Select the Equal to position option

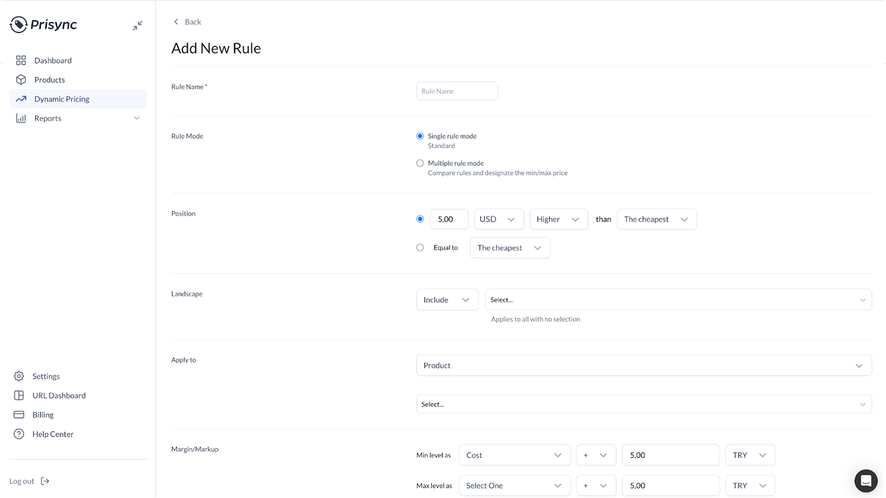[x=420, y=247]
